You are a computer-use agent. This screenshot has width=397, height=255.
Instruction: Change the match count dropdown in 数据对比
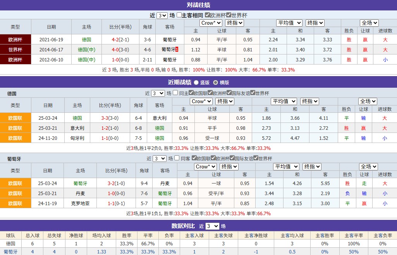(x=213, y=226)
